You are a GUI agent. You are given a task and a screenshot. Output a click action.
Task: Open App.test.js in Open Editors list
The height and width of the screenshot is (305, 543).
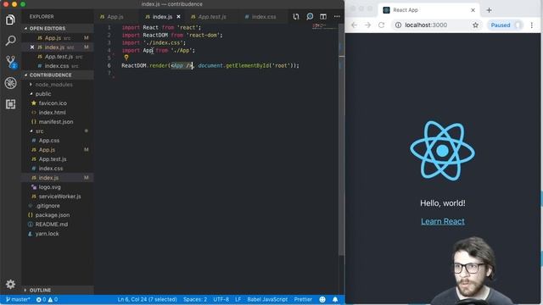pyautogui.click(x=57, y=57)
